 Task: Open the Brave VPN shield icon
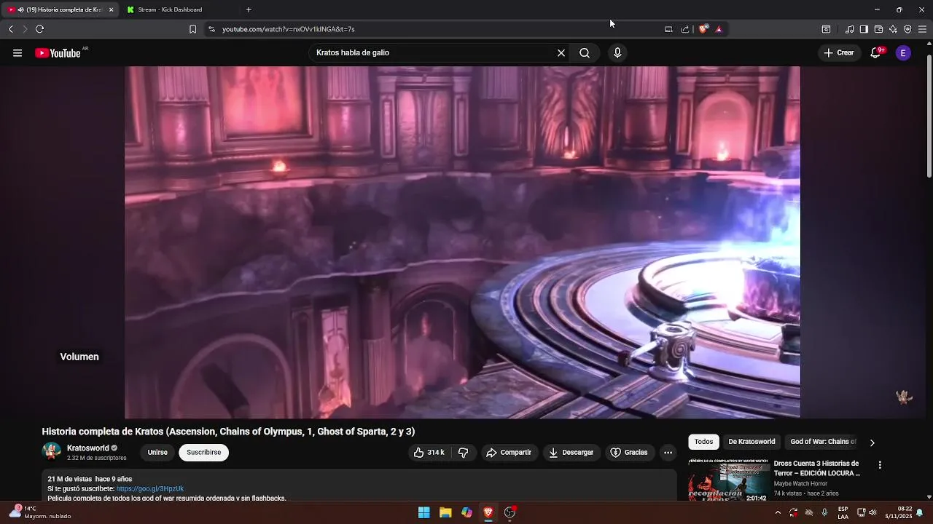907,29
